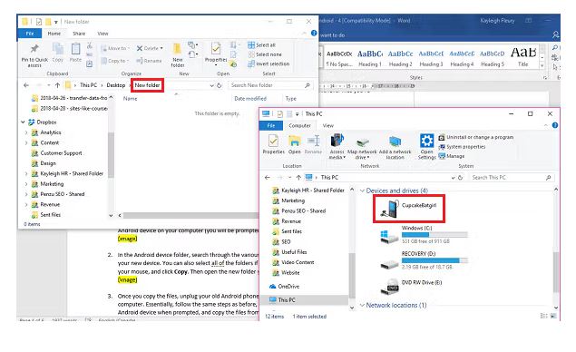Screen dimensions: 576x352
Task: Click the Cut scissors icon in Clipboard group
Action: pyautogui.click(x=90, y=46)
